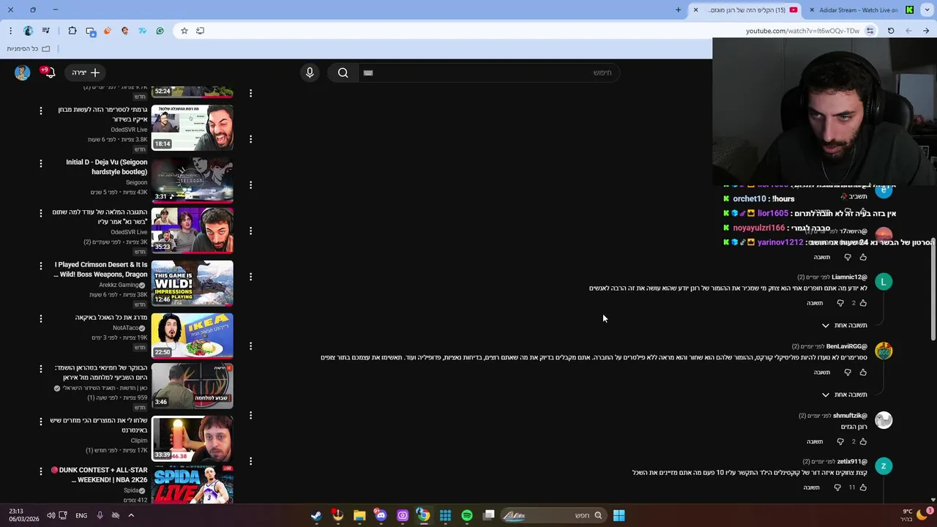
Task: Like the shmuftzik comment
Action: click(863, 442)
